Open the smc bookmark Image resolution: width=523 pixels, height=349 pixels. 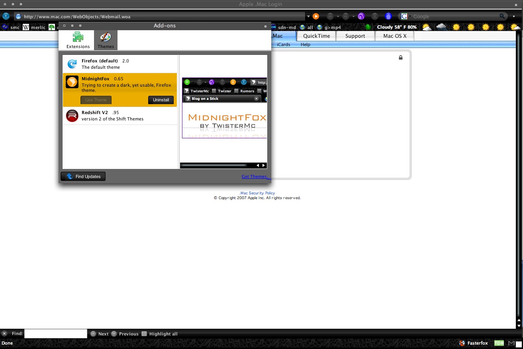(x=11, y=27)
